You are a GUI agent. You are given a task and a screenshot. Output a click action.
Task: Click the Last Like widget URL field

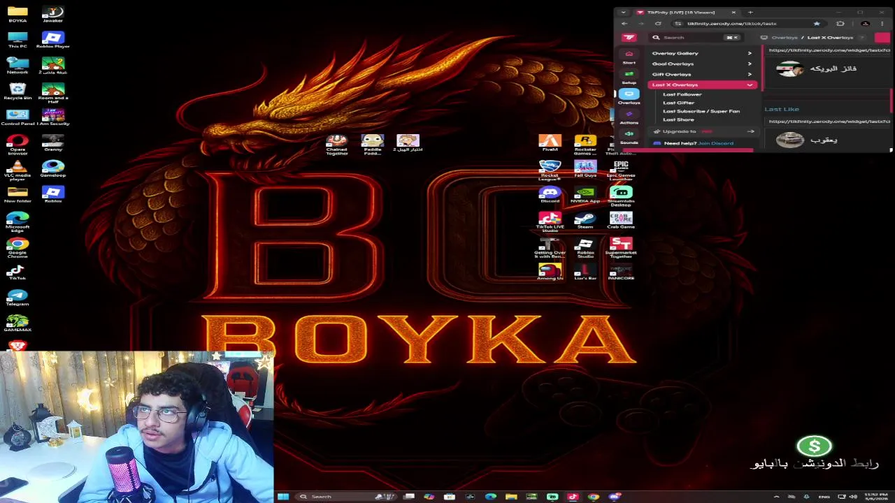pos(829,122)
